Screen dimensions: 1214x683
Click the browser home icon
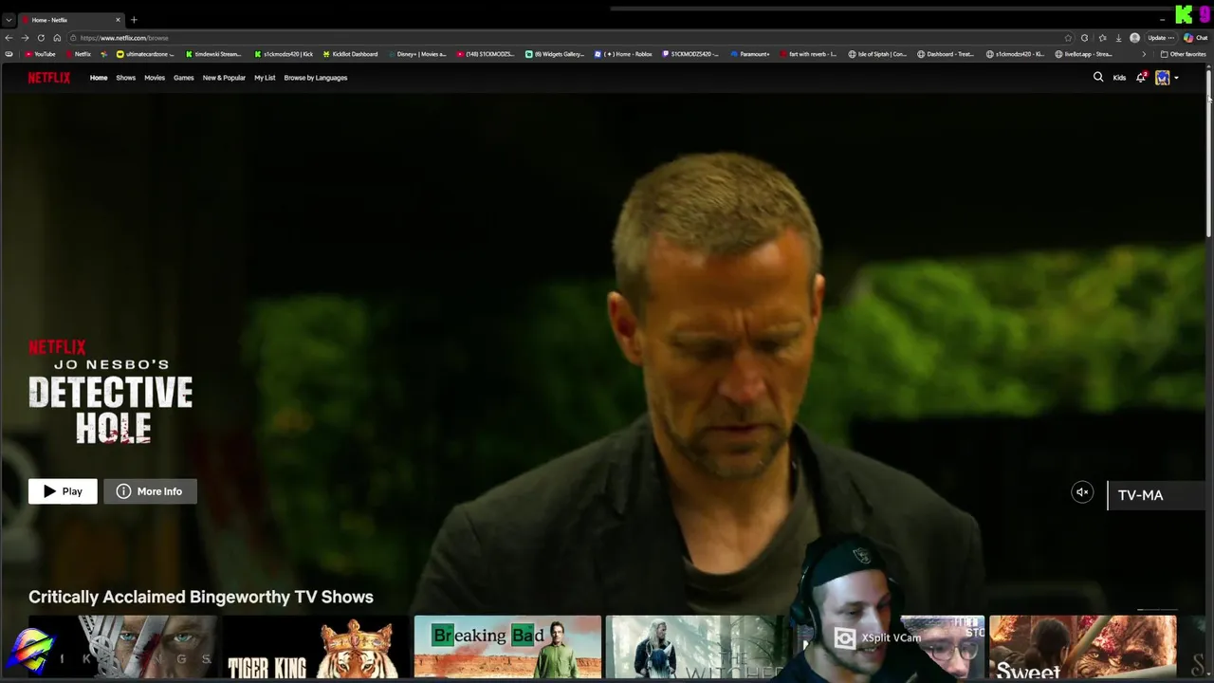click(57, 38)
